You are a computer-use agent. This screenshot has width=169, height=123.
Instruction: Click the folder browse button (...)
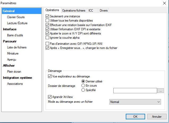point(161,91)
